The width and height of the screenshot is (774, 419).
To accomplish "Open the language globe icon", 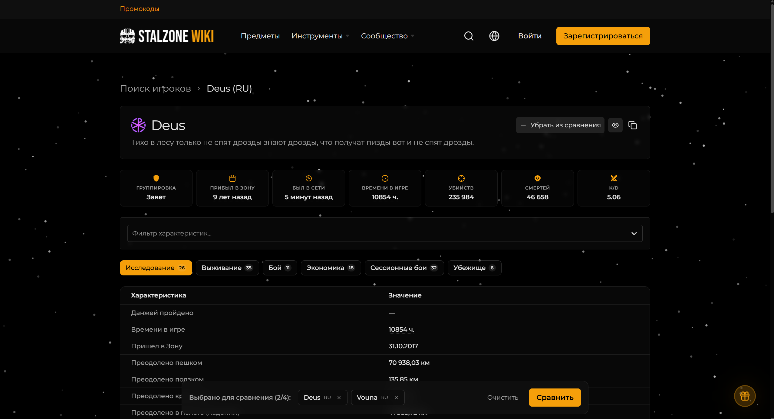I will 494,36.
